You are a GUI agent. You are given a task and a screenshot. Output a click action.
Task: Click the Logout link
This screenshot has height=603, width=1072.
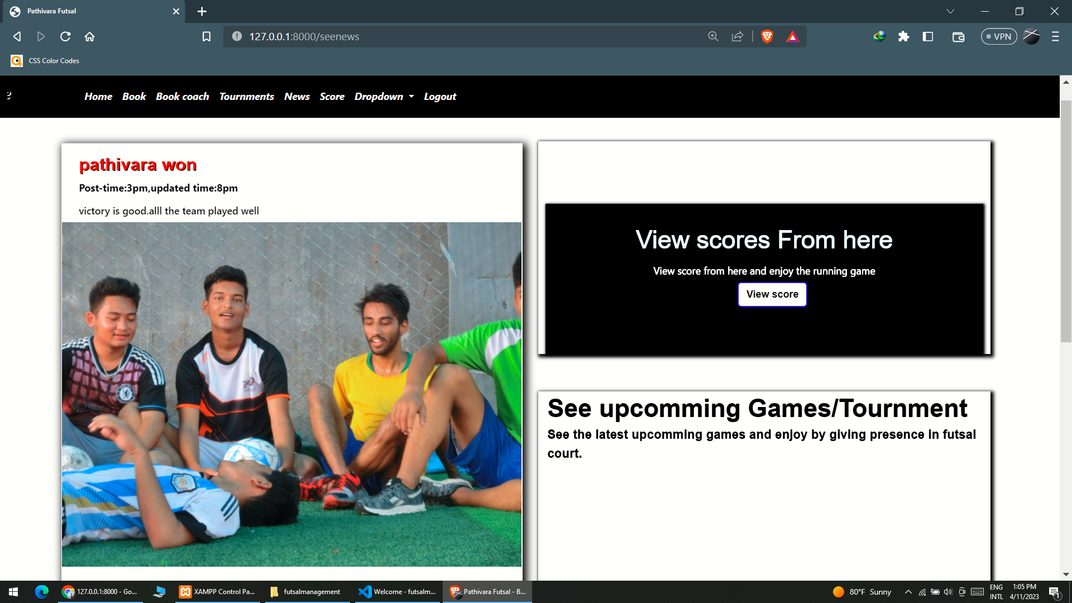(439, 96)
